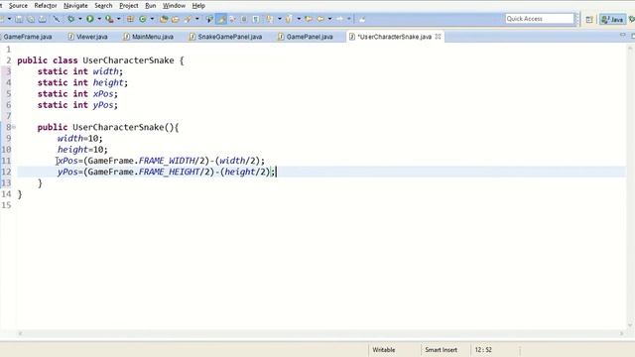Open the Refactor menu
Image resolution: width=635 pixels, height=357 pixels.
[46, 6]
